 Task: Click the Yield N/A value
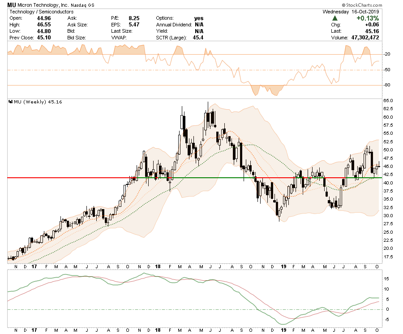199,31
